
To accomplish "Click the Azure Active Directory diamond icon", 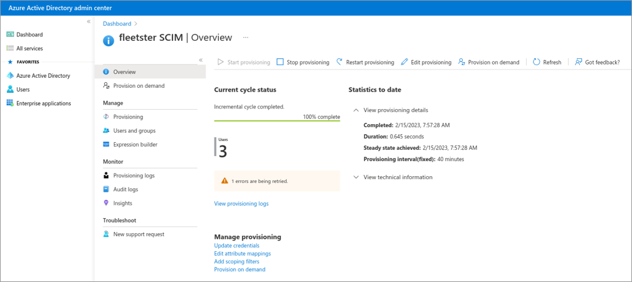I will click(x=10, y=76).
